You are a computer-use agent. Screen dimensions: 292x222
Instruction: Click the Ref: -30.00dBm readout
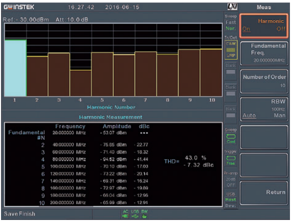tap(26, 19)
